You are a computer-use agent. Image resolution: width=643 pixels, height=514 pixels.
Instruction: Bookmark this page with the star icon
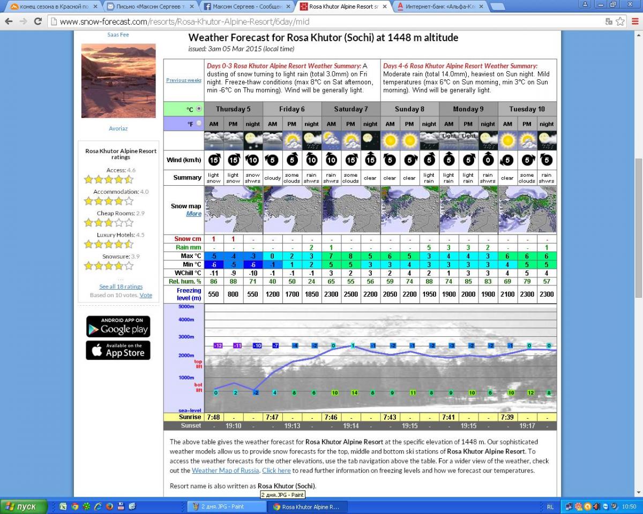(x=620, y=22)
